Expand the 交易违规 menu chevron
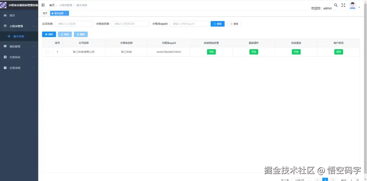 pos(33,68)
